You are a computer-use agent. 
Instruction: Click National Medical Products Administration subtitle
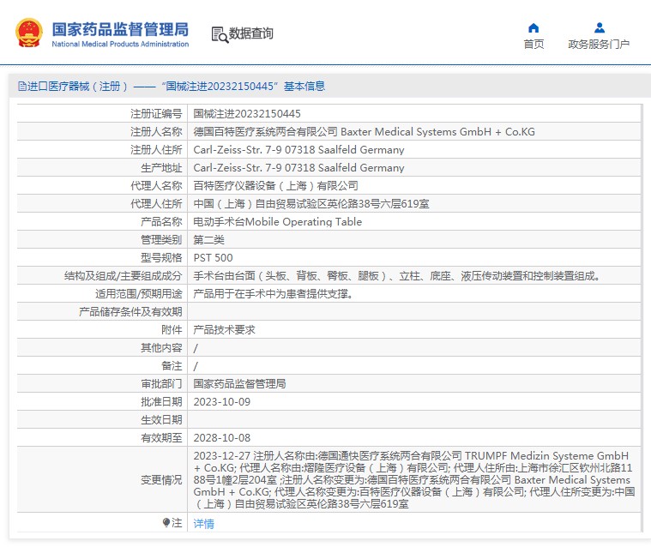coord(120,45)
